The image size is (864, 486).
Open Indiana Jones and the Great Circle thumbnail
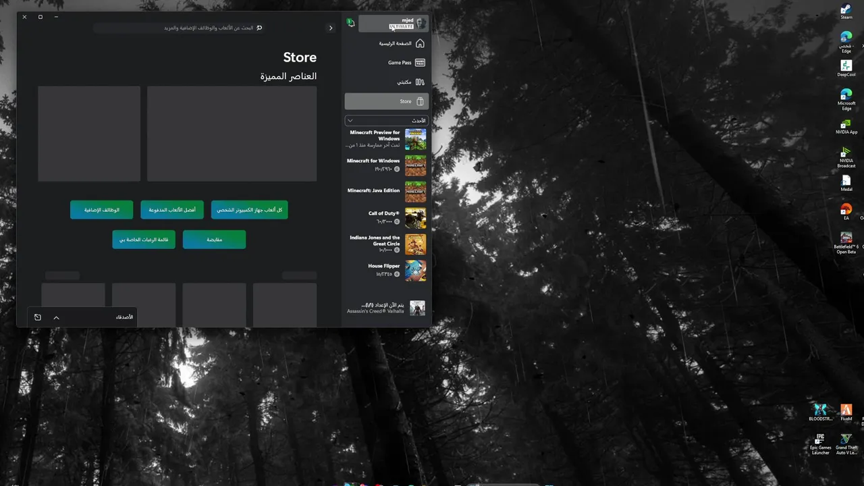(x=415, y=244)
